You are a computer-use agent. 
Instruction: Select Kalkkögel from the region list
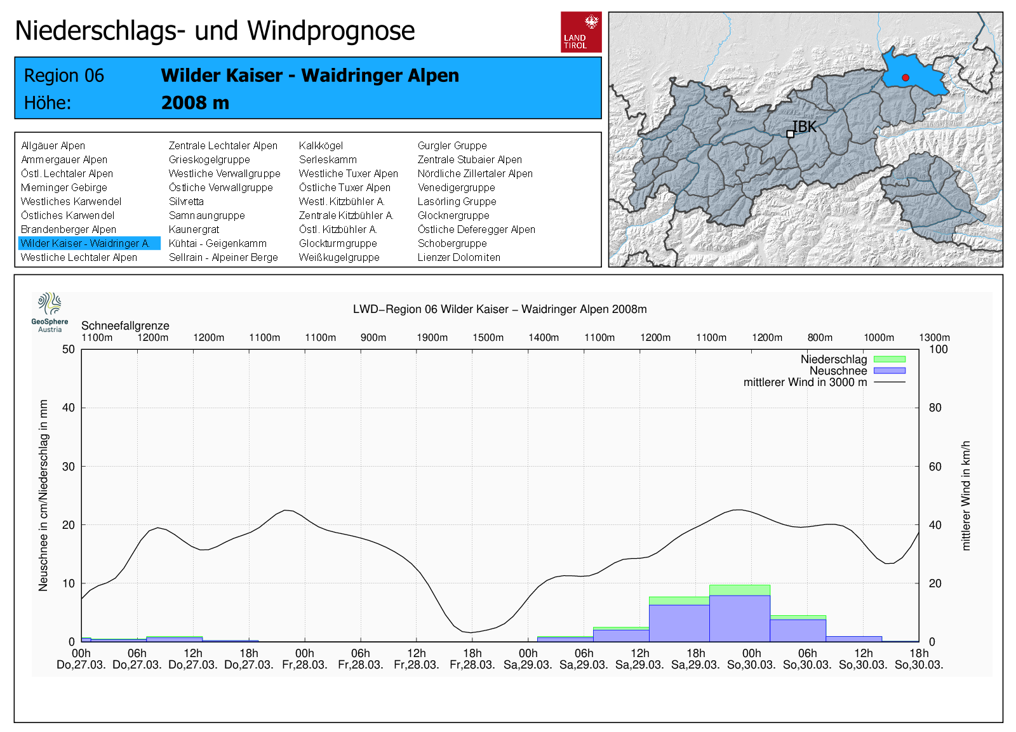click(x=321, y=145)
